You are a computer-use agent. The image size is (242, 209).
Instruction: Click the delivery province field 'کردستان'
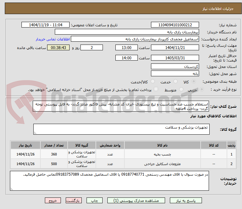click(x=175, y=67)
